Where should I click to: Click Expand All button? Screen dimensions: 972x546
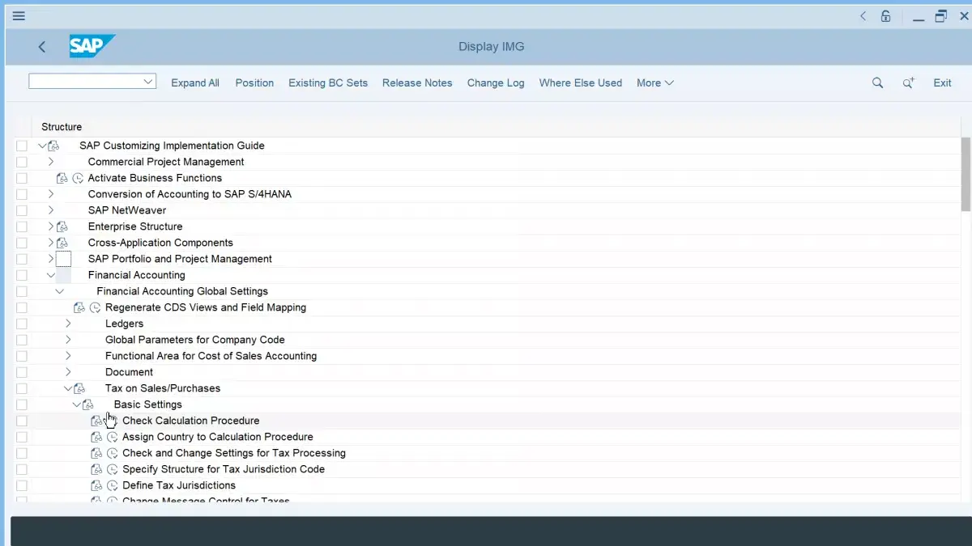tap(195, 83)
